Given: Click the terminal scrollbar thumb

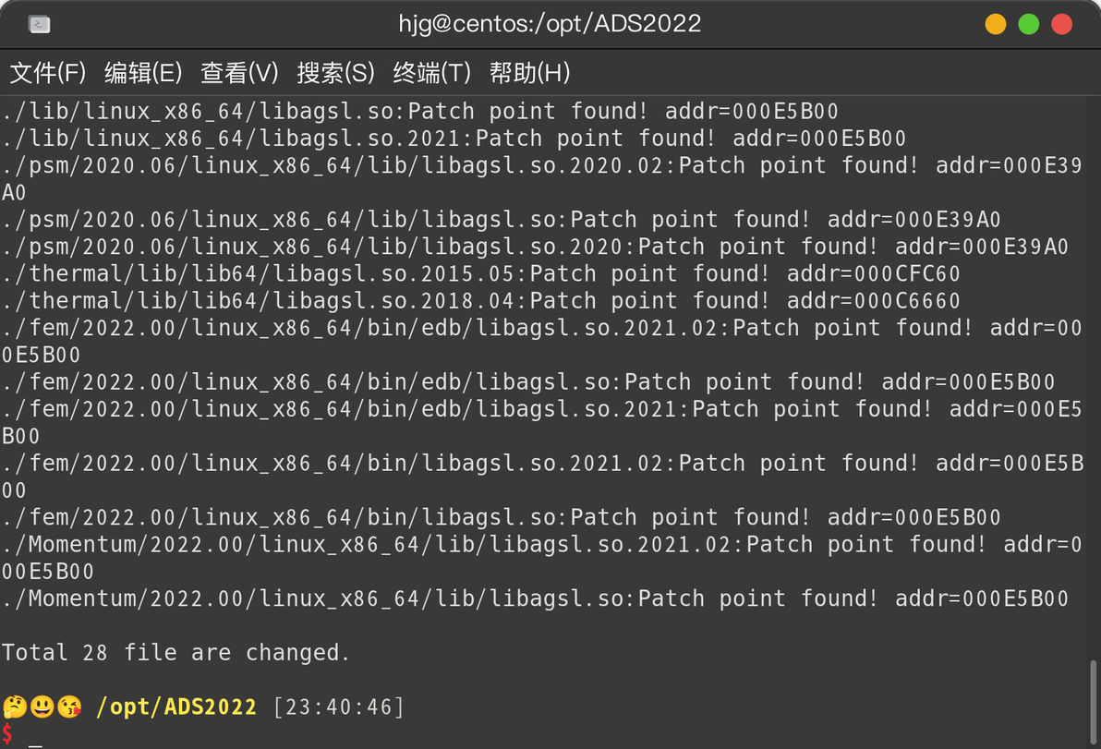Looking at the screenshot, I should (x=1094, y=703).
